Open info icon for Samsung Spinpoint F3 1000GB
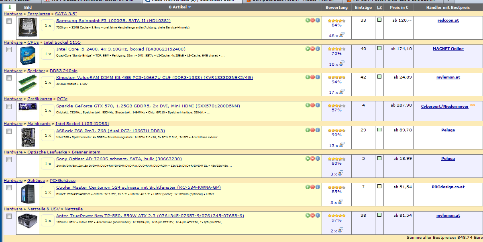Image resolution: width=483 pixels, height=242 pixels. (x=318, y=20)
